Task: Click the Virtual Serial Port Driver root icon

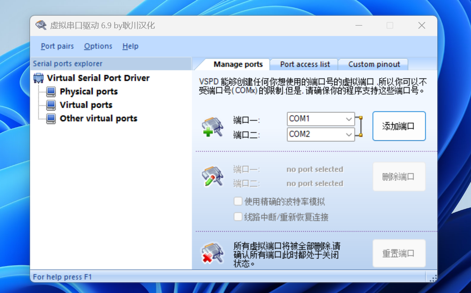Action: 39,78
